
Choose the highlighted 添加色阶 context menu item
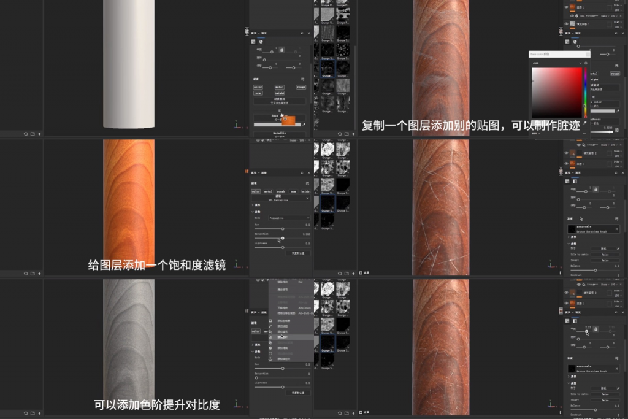283,336
